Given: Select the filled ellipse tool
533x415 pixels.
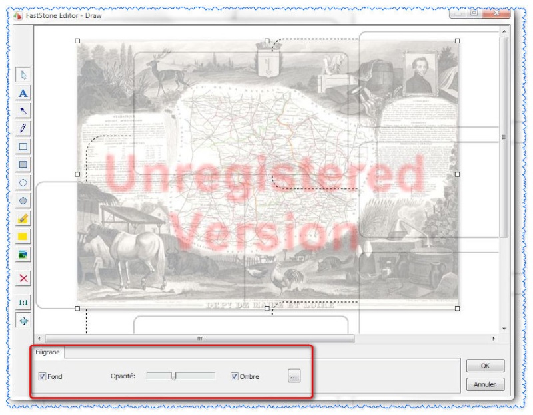Looking at the screenshot, I should (23, 201).
